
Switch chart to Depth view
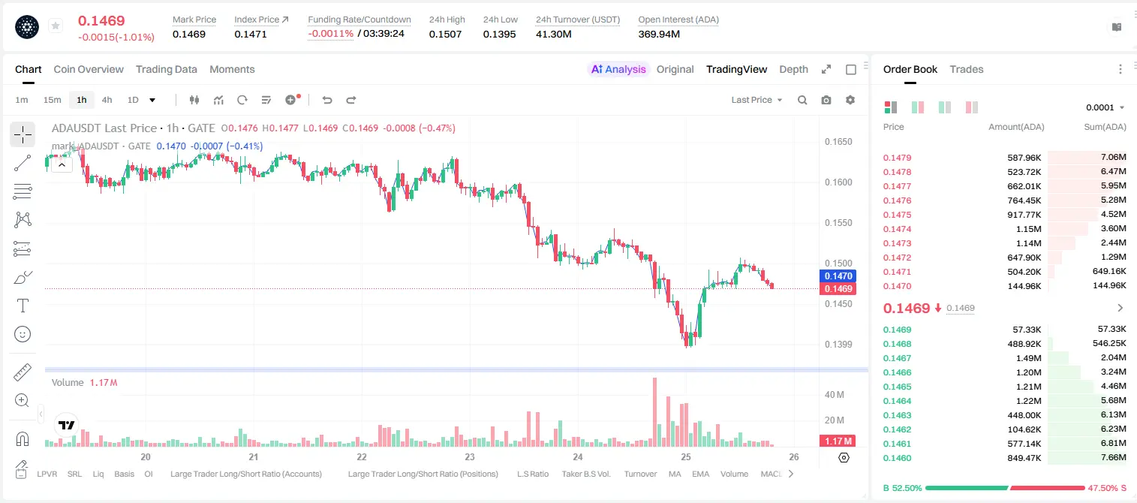point(793,69)
